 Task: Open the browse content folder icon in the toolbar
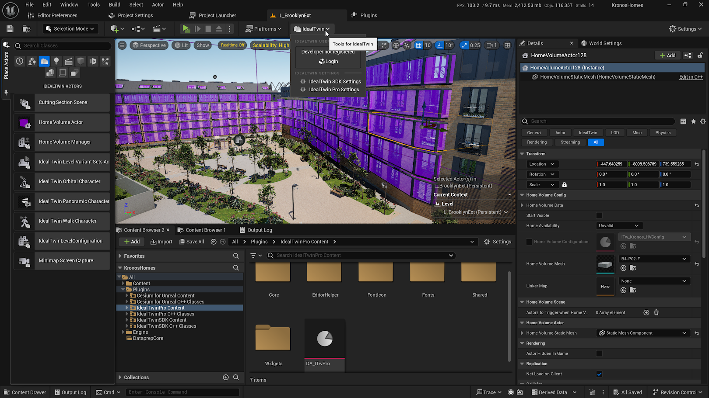(27, 29)
